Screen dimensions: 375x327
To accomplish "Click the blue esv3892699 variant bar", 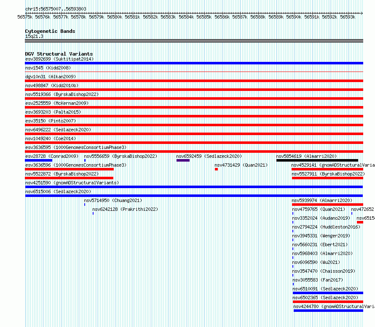I will coord(194,63).
